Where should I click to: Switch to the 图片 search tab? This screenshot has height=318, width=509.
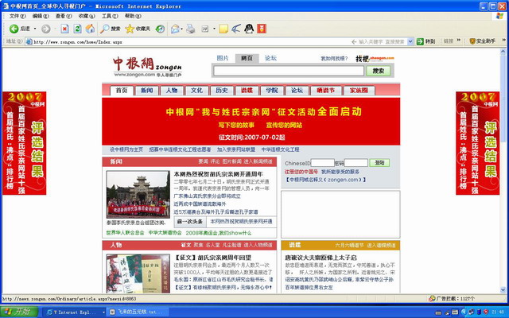(x=223, y=58)
